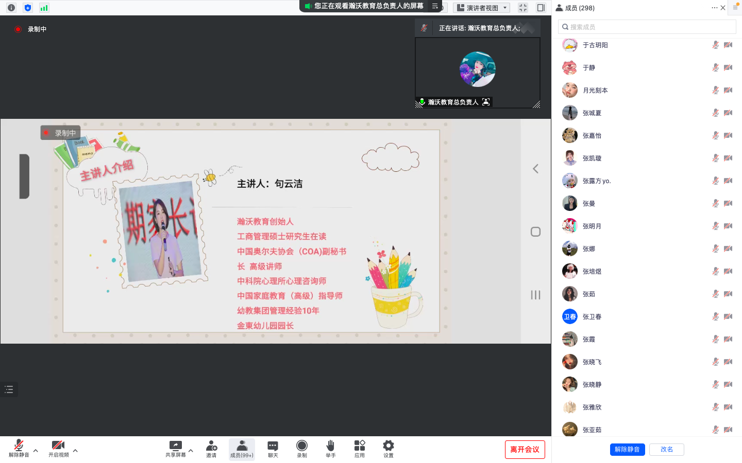
Task: Raise hand using 举手 icon
Action: click(x=330, y=448)
